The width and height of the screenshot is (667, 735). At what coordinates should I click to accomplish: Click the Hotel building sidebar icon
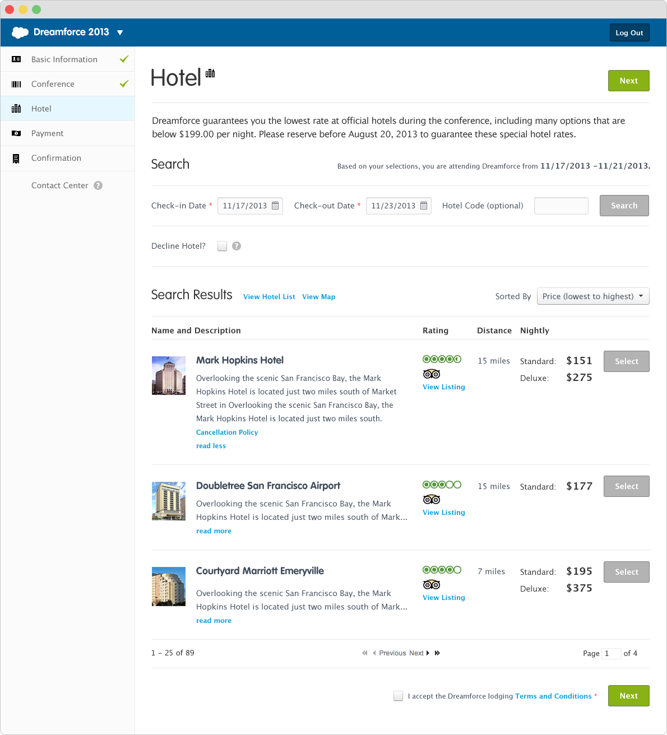pos(16,109)
